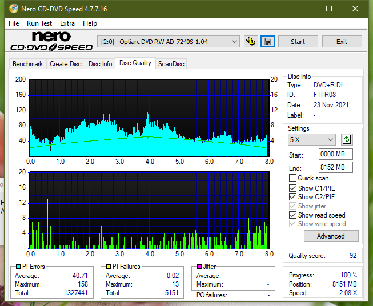Image resolution: width=373 pixels, height=306 pixels.
Task: Toggle Show write speed checkbox
Action: coord(292,224)
